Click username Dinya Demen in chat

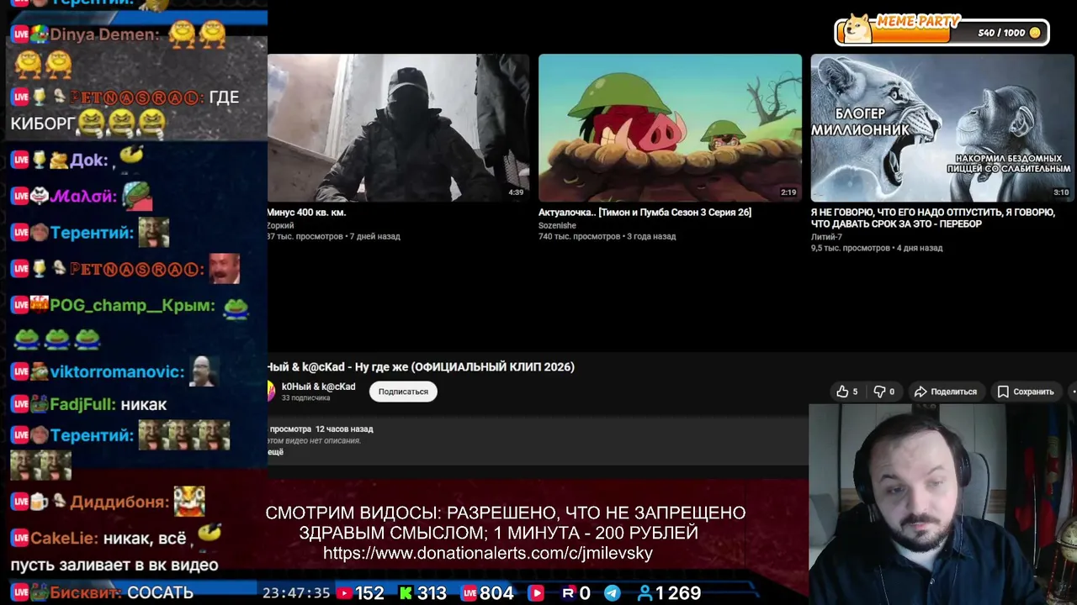point(103,34)
